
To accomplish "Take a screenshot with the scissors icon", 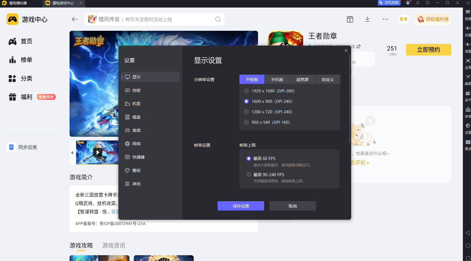I will pos(468,77).
